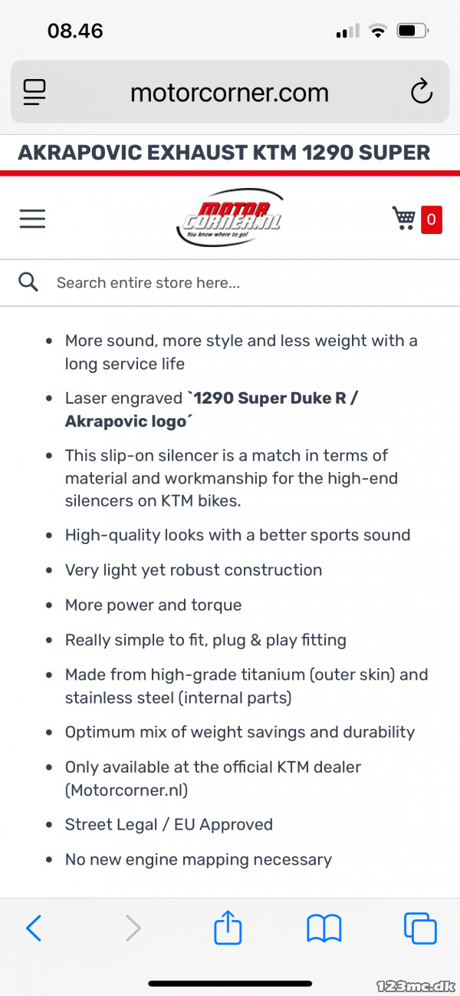Go back with Safari back arrow
The height and width of the screenshot is (996, 460).
34,928
